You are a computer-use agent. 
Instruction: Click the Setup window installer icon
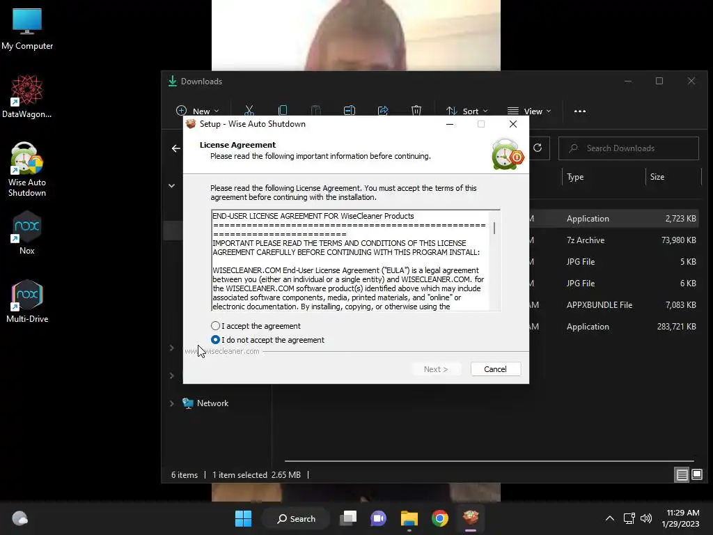pyautogui.click(x=191, y=124)
